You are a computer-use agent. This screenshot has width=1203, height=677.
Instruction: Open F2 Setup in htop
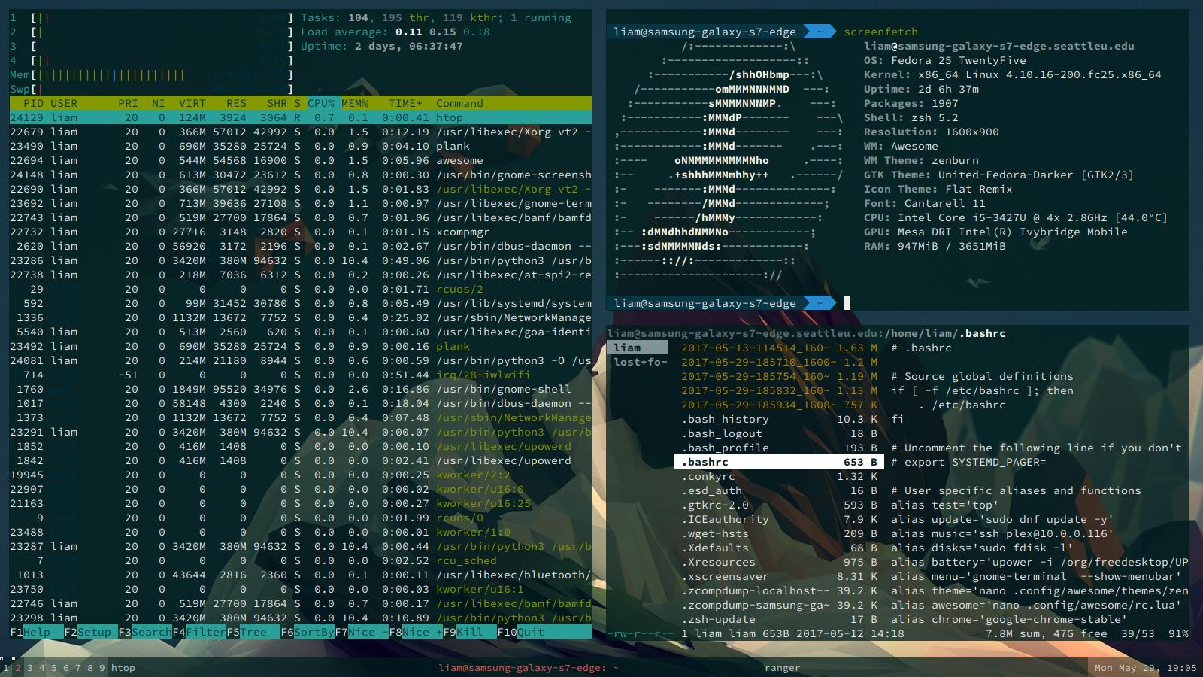point(94,632)
